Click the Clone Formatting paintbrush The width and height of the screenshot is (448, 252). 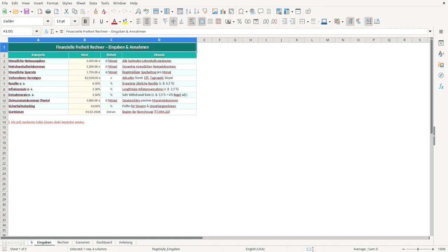coord(96,12)
